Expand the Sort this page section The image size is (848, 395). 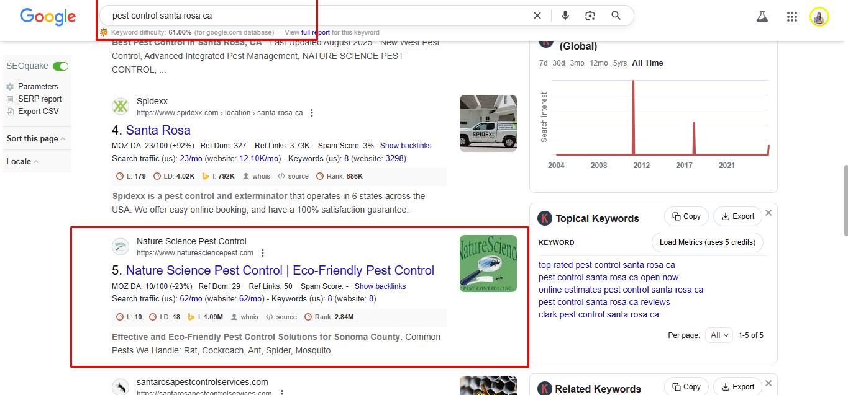(x=36, y=139)
